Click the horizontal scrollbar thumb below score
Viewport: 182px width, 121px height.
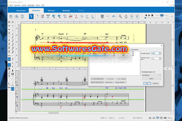pos(54,113)
